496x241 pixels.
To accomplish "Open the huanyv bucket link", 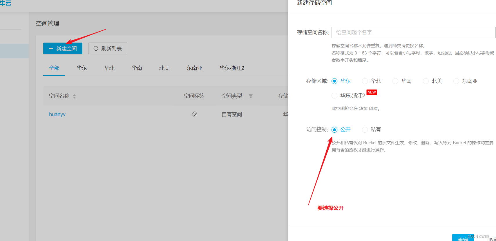I will (57, 114).
